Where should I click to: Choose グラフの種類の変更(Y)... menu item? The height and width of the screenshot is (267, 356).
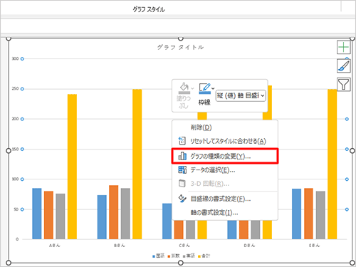[x=225, y=156]
